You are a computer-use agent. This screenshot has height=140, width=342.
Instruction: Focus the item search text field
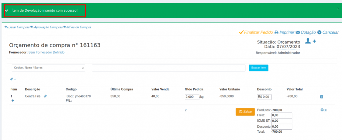click(169, 68)
